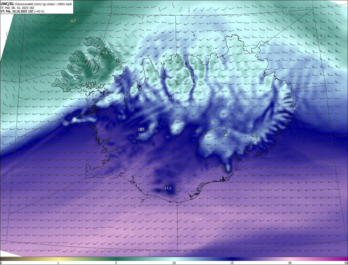This screenshot has width=348, height=265.
Task: Click the 15 tick on the color scale
Action: [x=232, y=263]
